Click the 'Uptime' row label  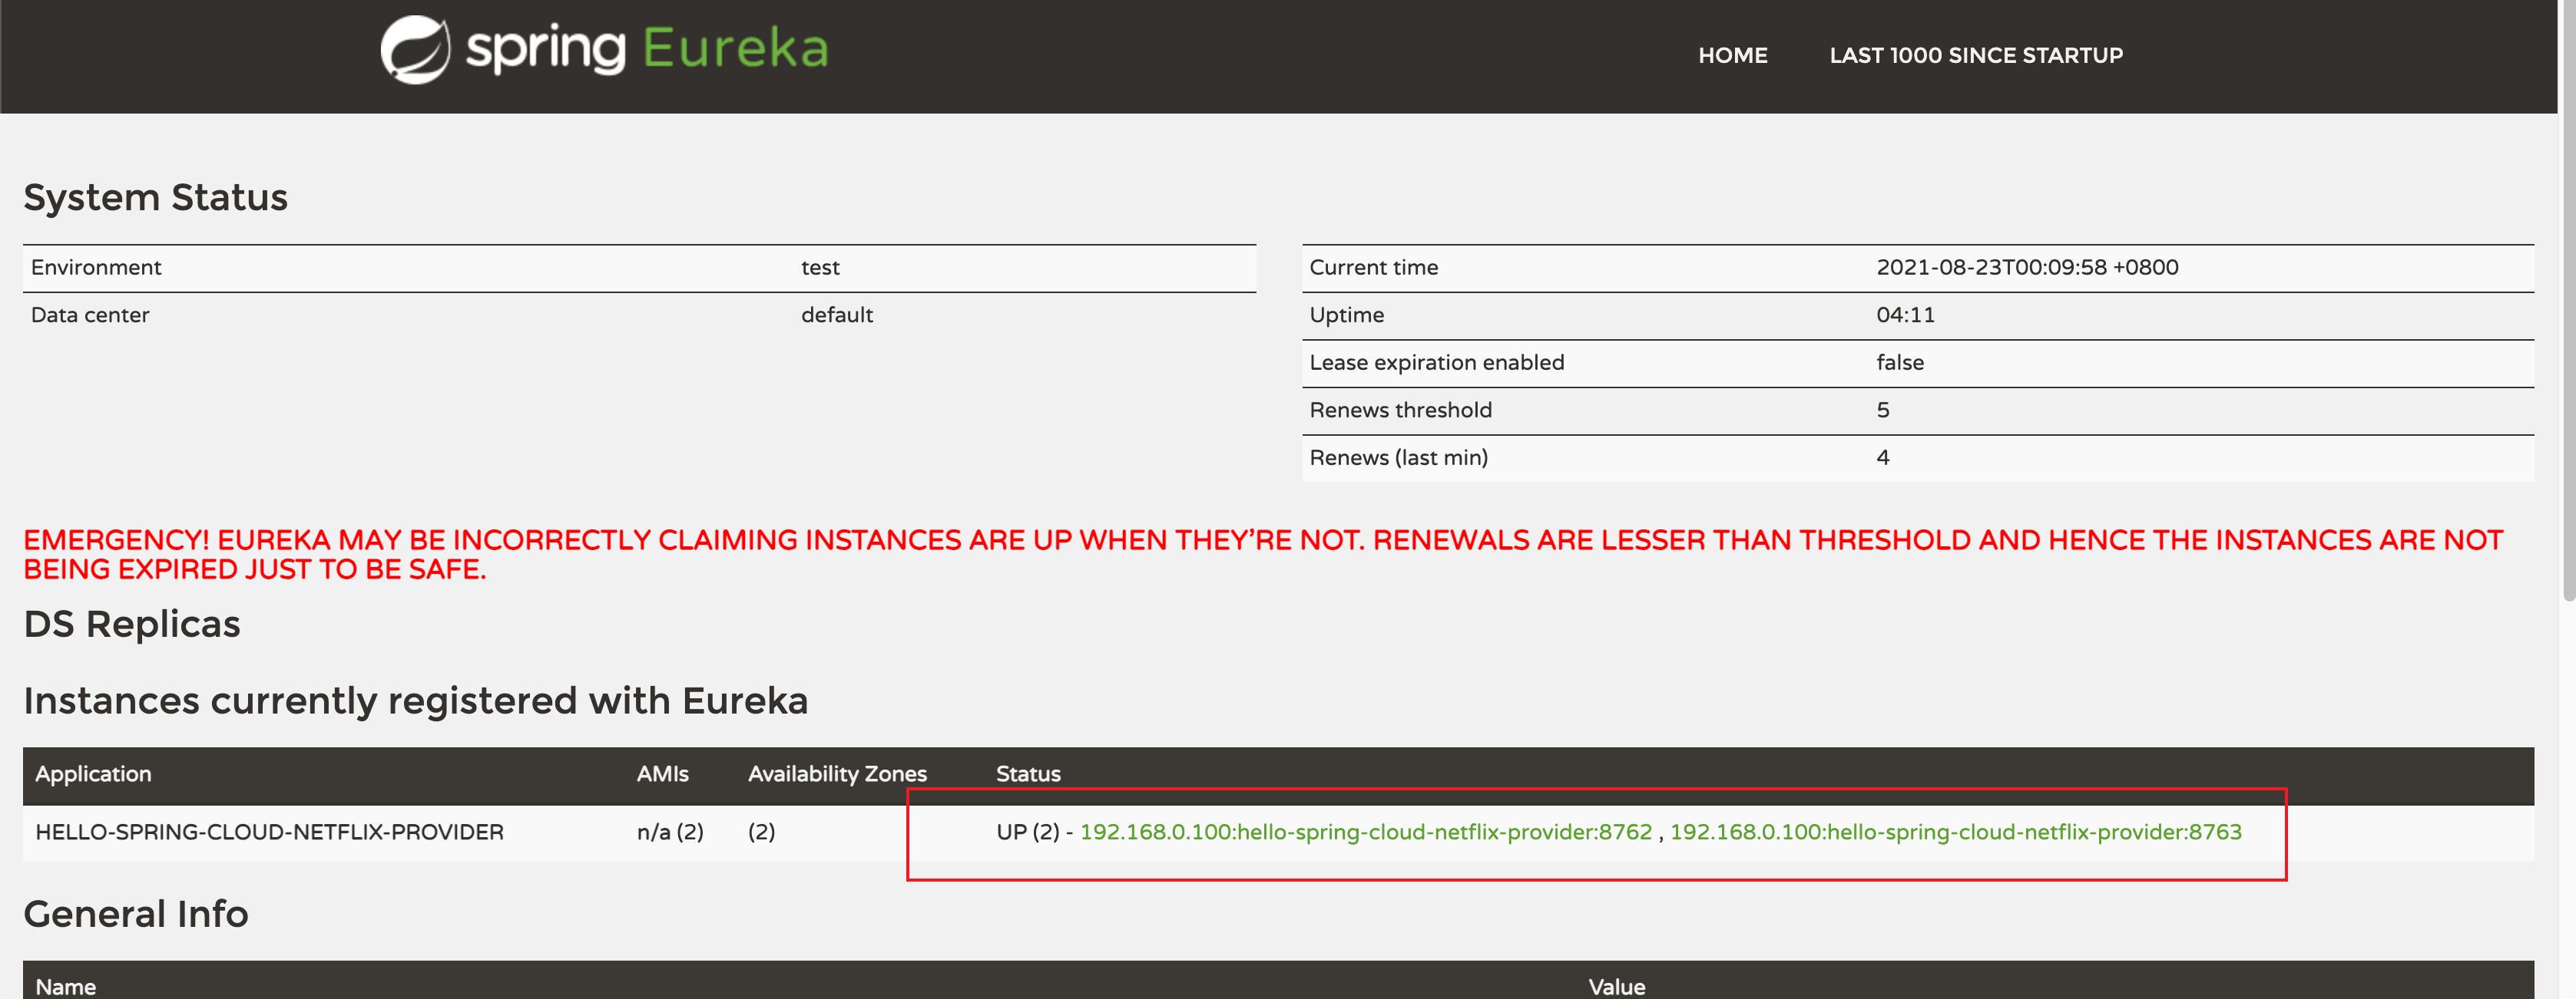(x=1346, y=315)
